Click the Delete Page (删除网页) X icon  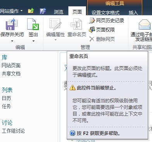pos(92,39)
